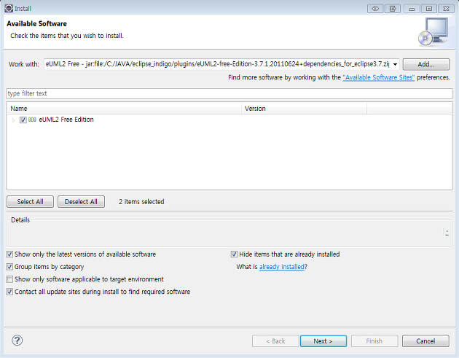Close the Install dialog with X

[x=446, y=9]
